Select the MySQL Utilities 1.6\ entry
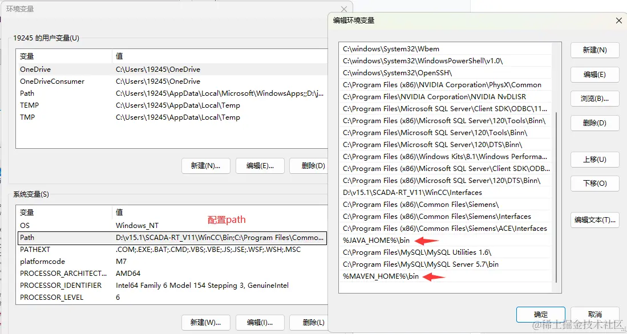The width and height of the screenshot is (627, 334). 445,252
